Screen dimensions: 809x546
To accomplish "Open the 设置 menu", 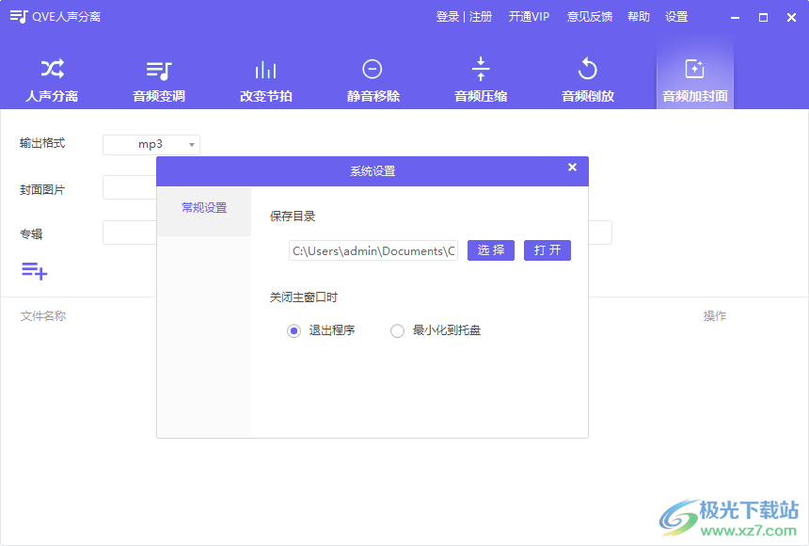I will (676, 16).
